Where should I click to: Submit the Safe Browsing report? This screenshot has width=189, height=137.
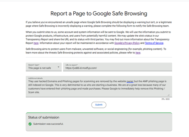click(x=99, y=105)
